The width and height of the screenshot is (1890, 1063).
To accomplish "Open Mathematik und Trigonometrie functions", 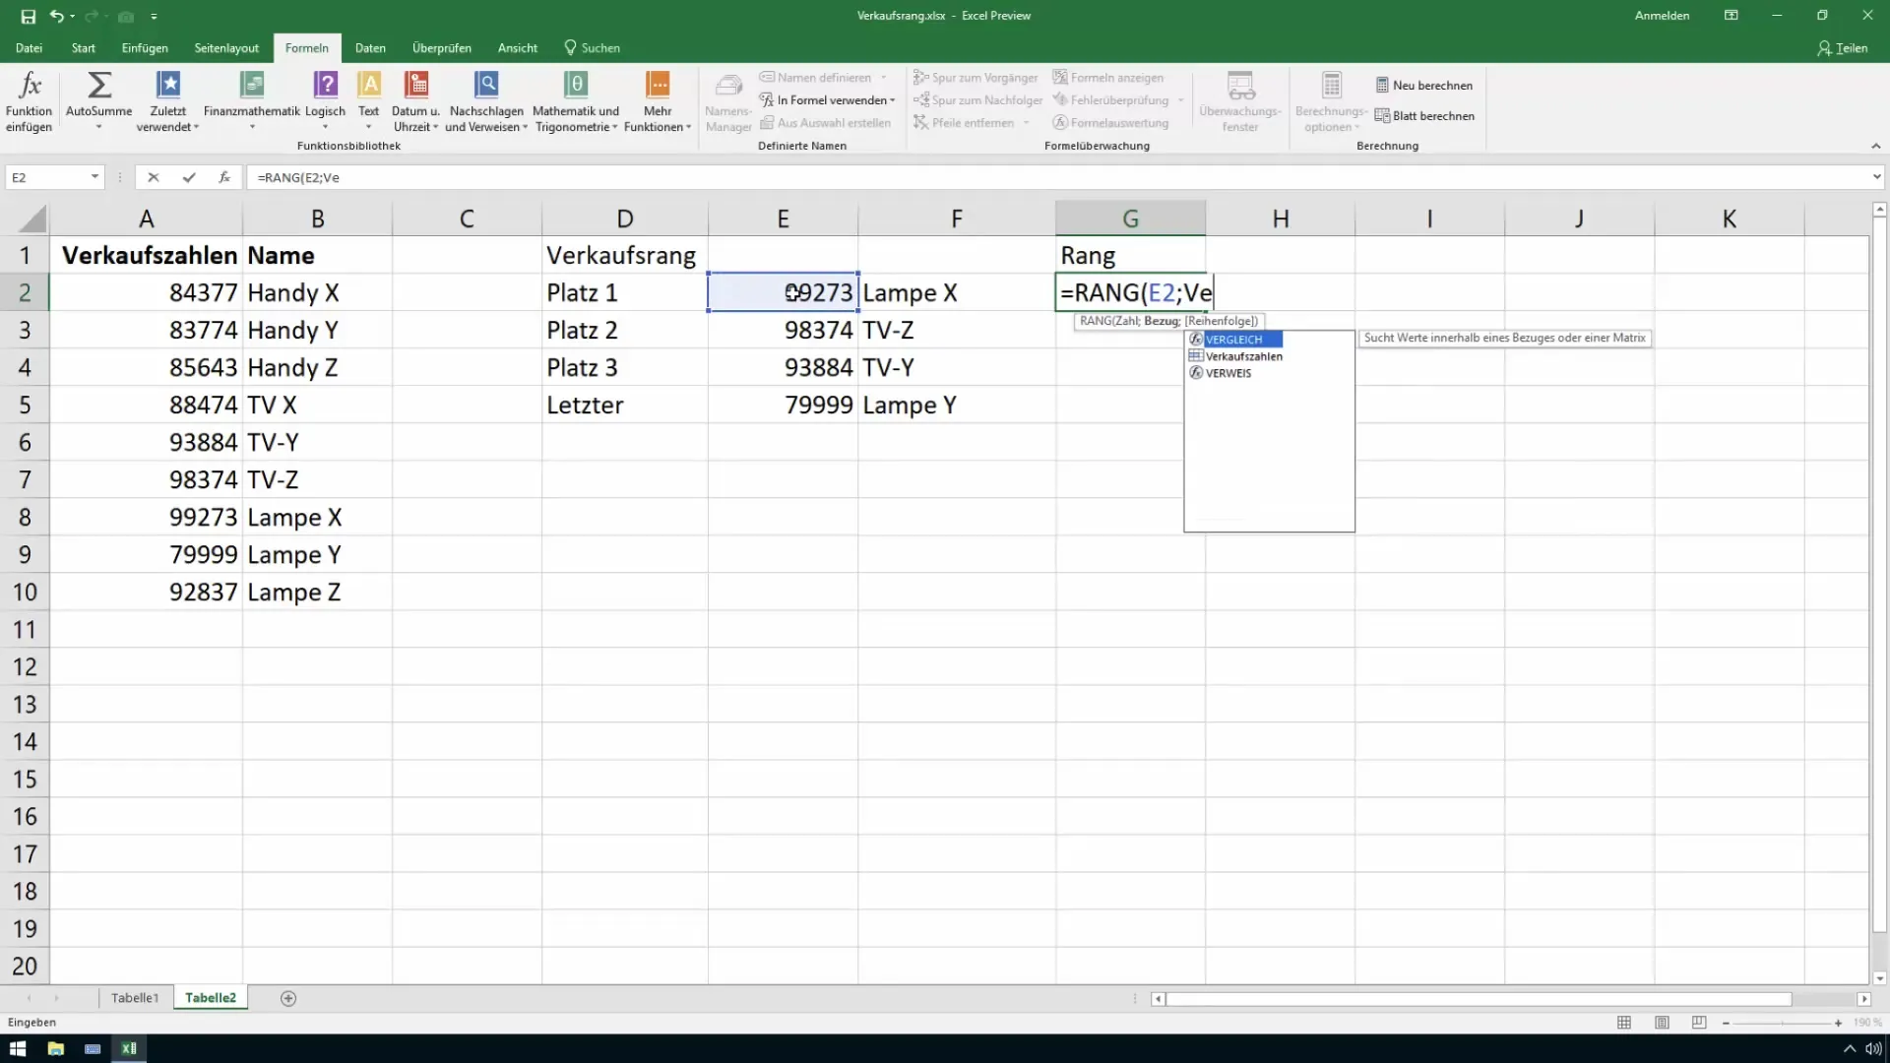I will pos(576,101).
